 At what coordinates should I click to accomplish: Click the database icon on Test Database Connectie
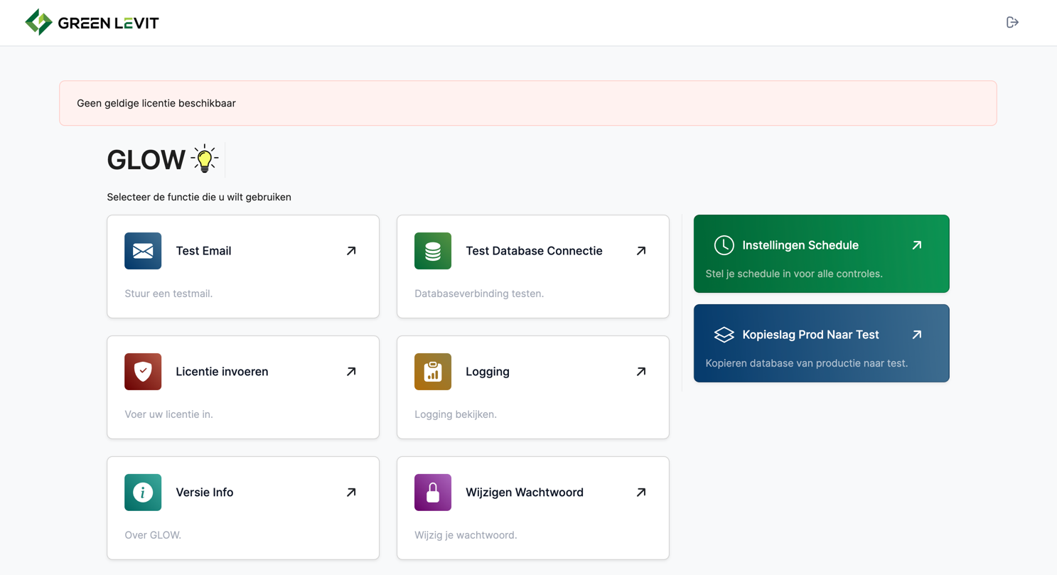coord(433,250)
